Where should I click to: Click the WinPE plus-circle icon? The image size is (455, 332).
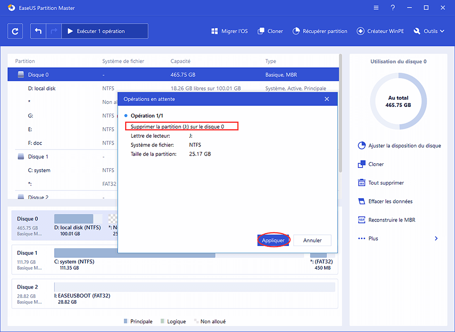tap(360, 31)
